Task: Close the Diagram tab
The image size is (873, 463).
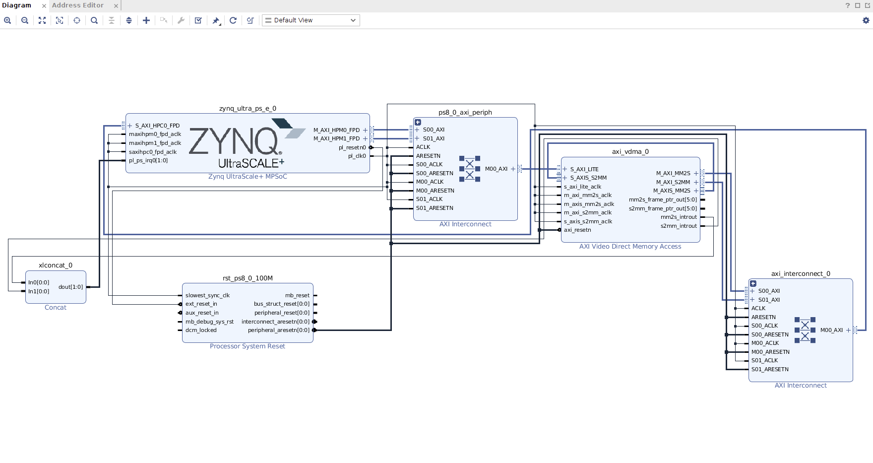Action: tap(44, 6)
